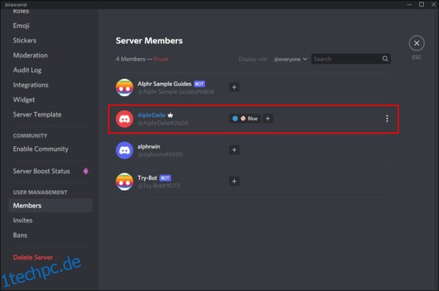Viewport: 439px width, 291px height.
Task: Open three-dot options menu for AlphrDelle
Action: (x=387, y=118)
